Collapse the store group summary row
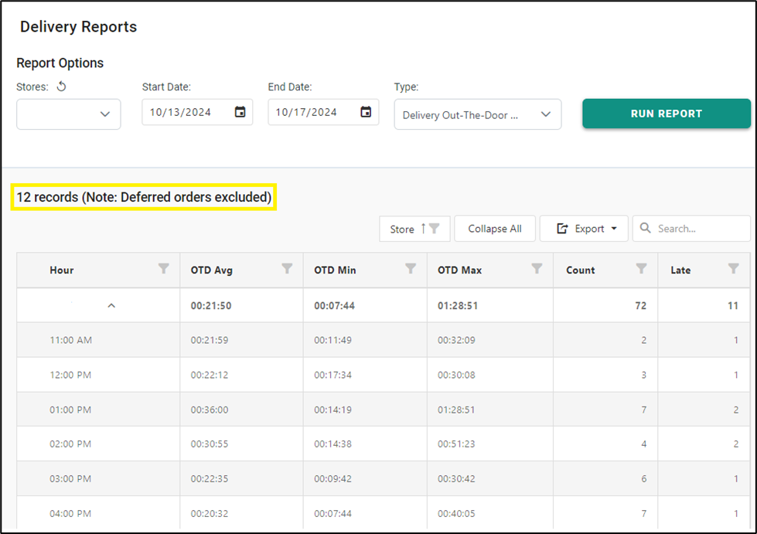Image resolution: width=757 pixels, height=534 pixels. click(111, 305)
